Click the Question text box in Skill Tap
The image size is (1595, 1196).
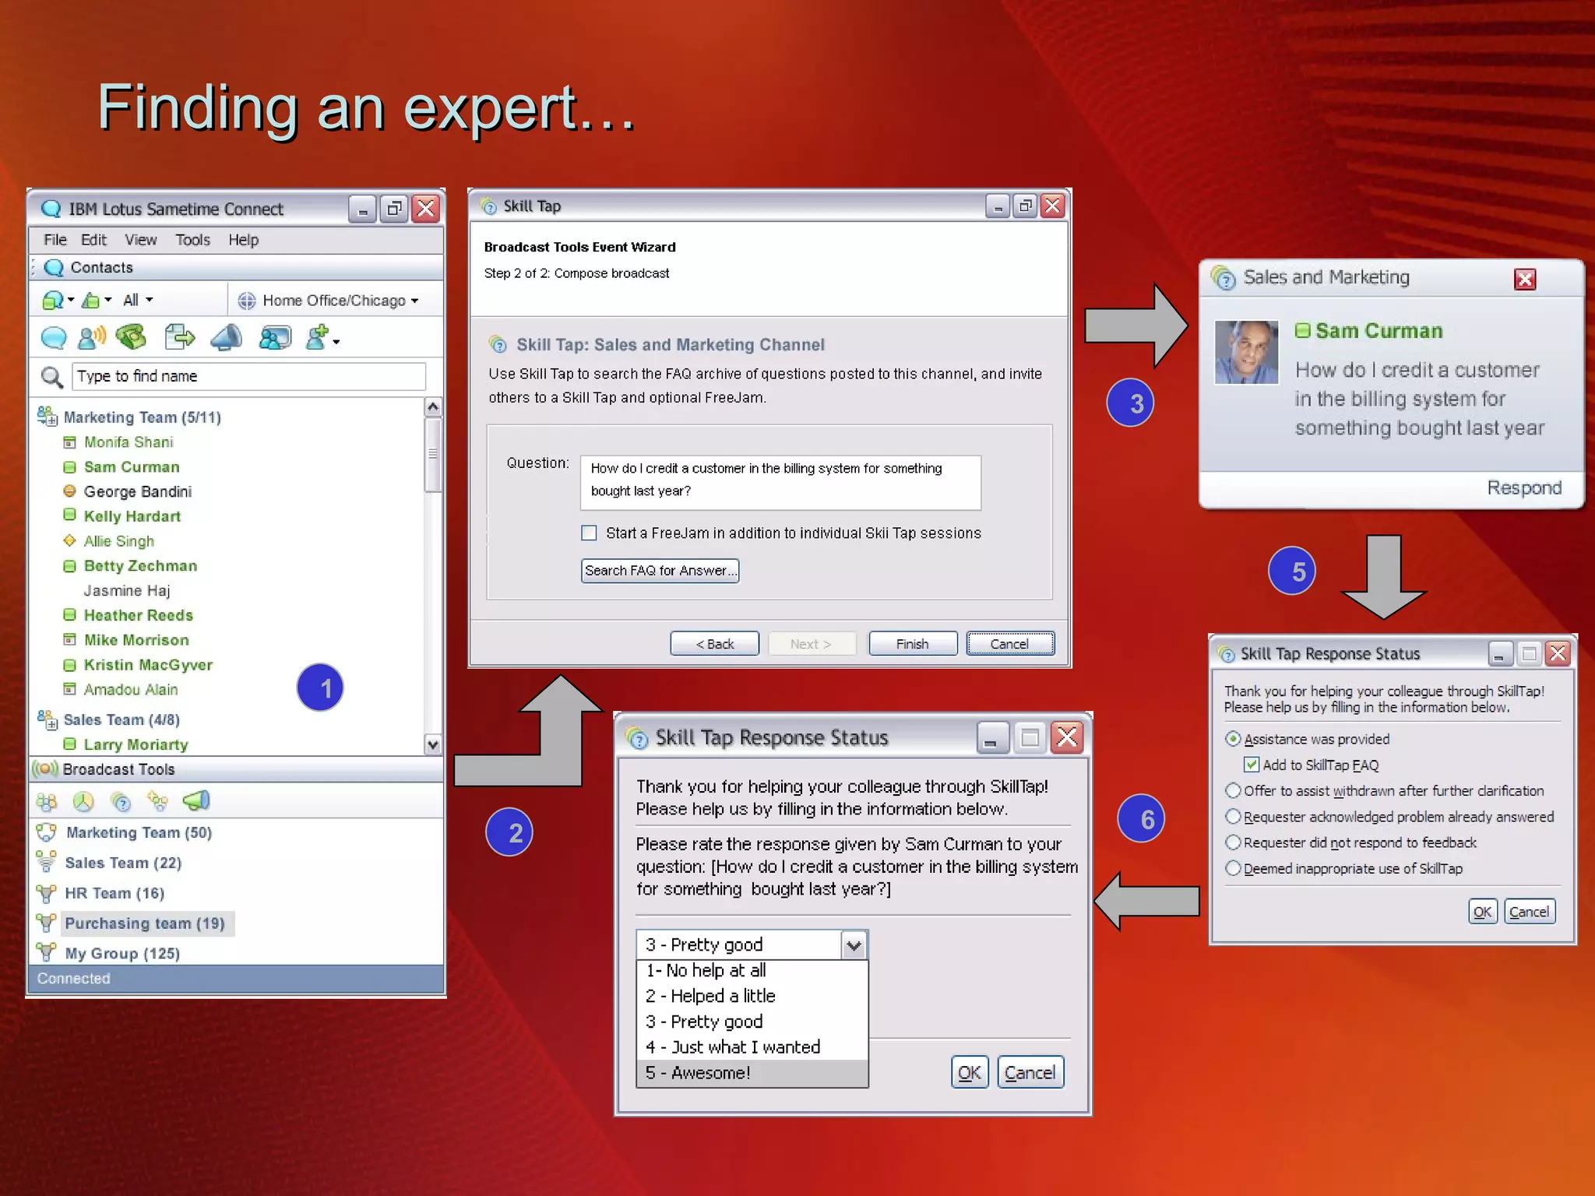click(x=780, y=482)
